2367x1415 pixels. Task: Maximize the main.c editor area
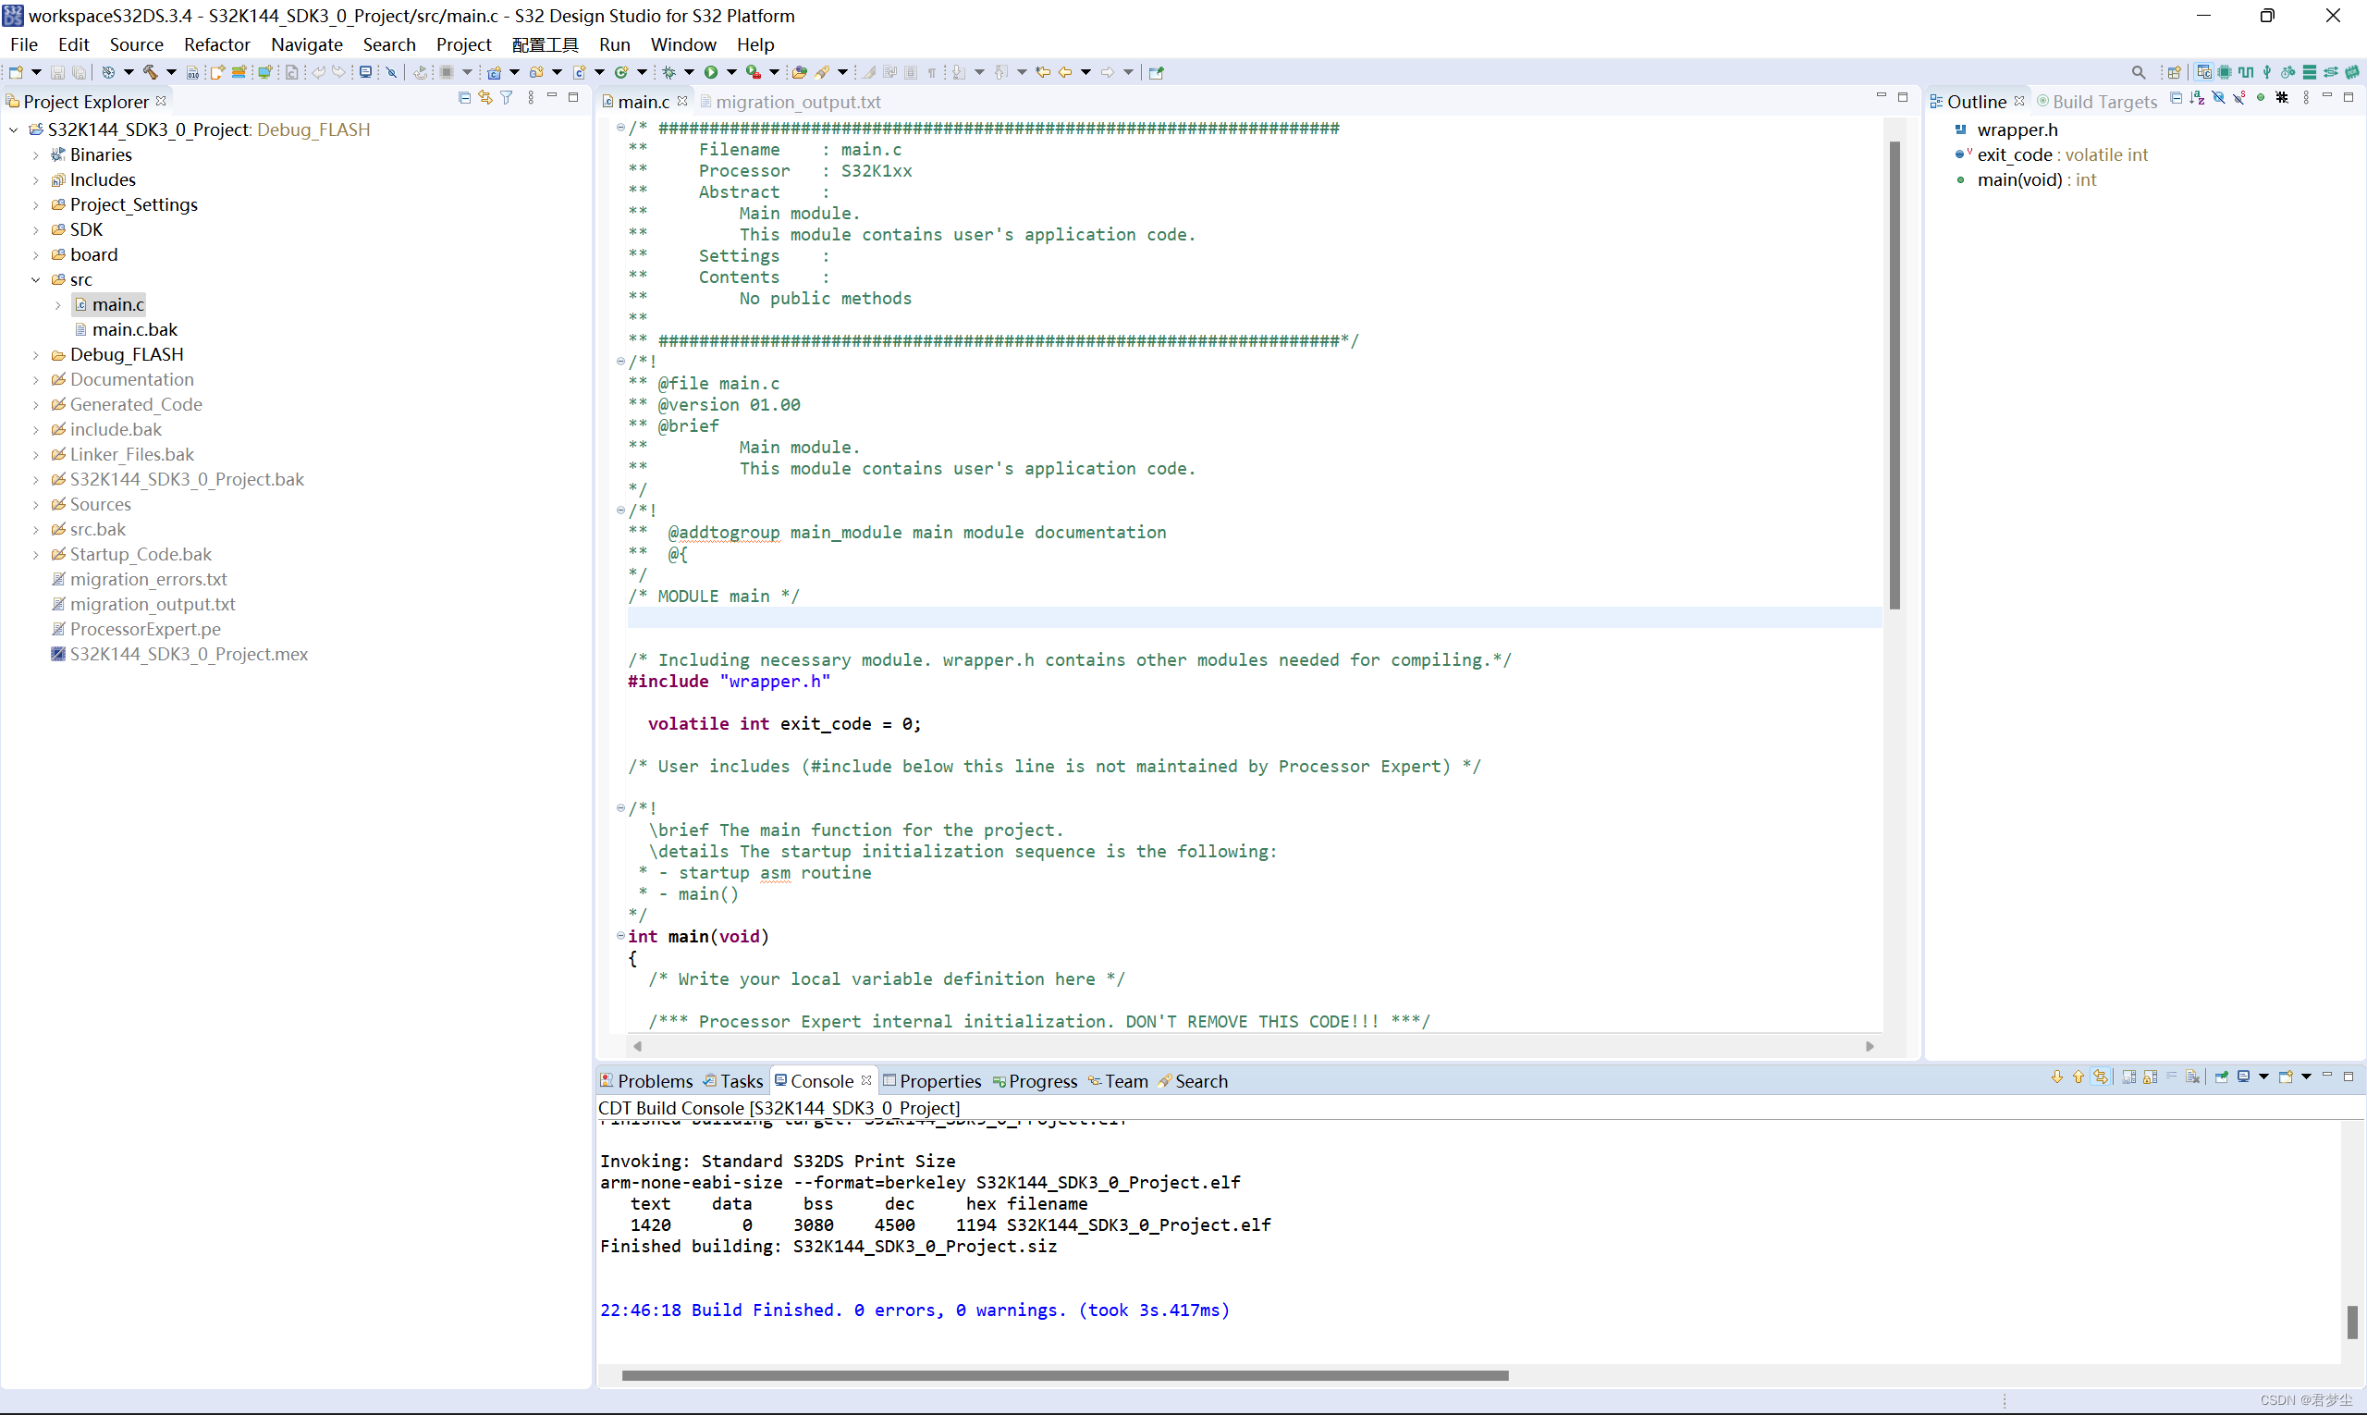pyautogui.click(x=1903, y=97)
